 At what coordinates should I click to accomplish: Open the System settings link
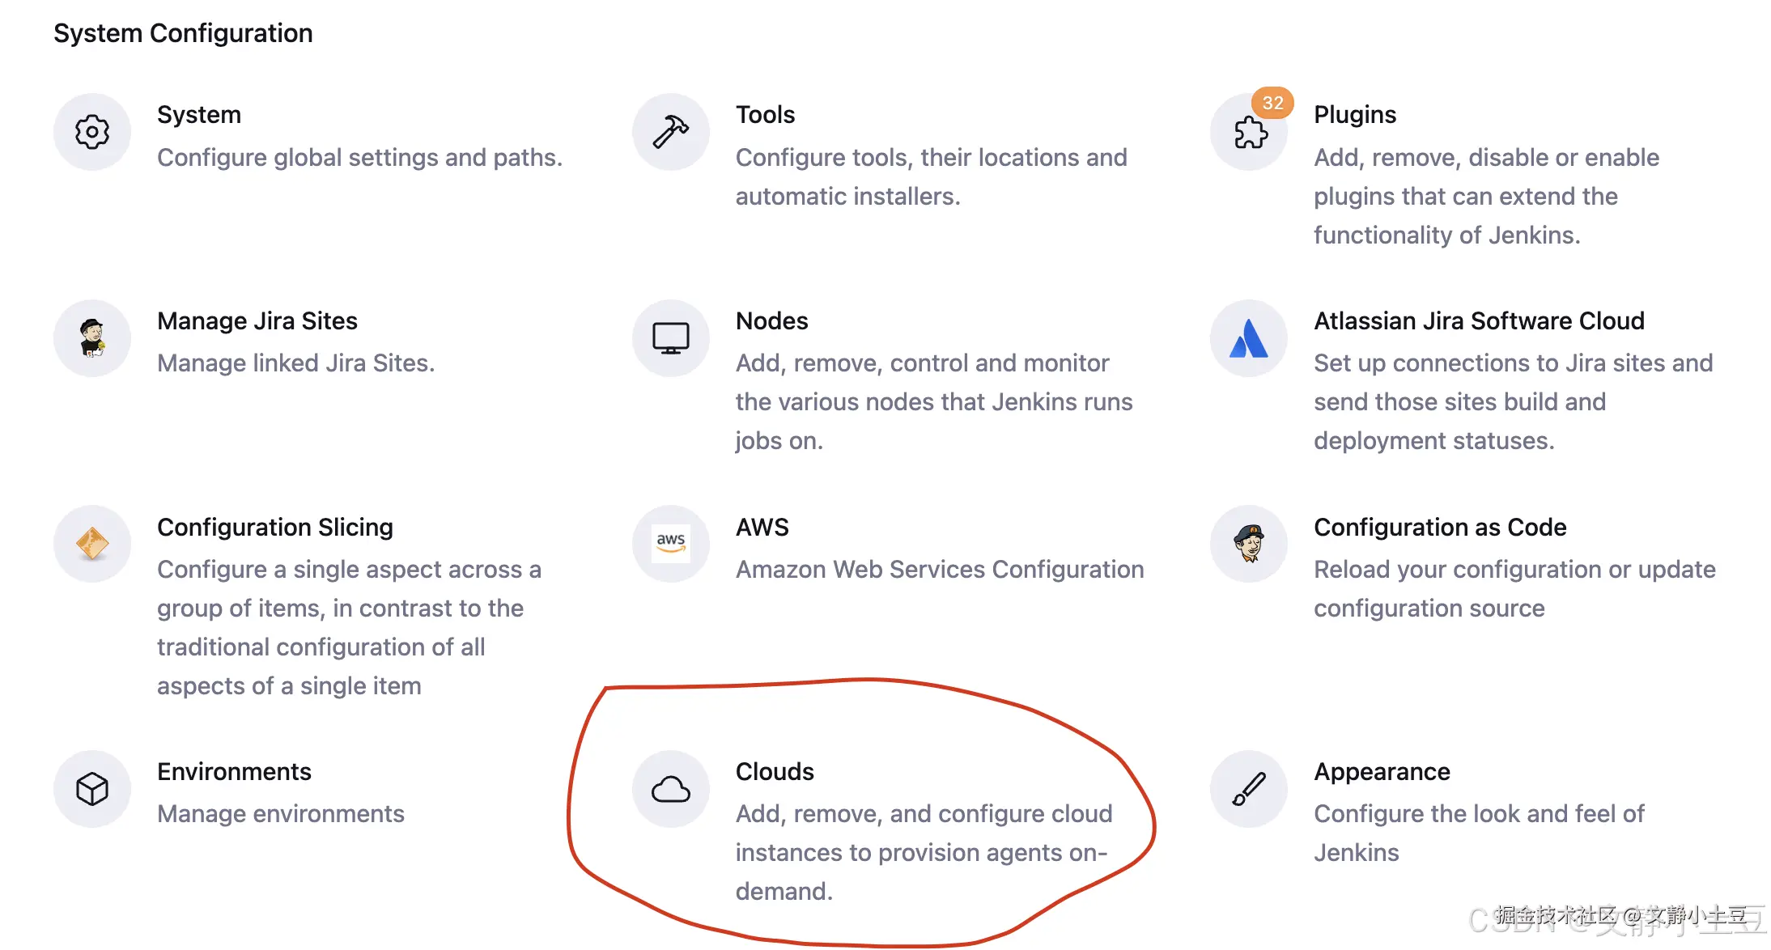coord(199,115)
